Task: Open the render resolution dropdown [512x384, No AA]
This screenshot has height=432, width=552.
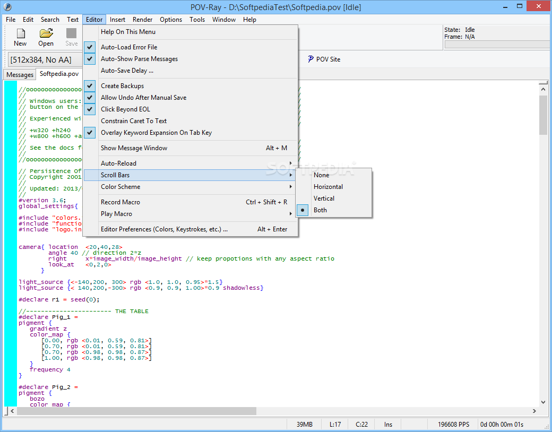Action: [44, 60]
